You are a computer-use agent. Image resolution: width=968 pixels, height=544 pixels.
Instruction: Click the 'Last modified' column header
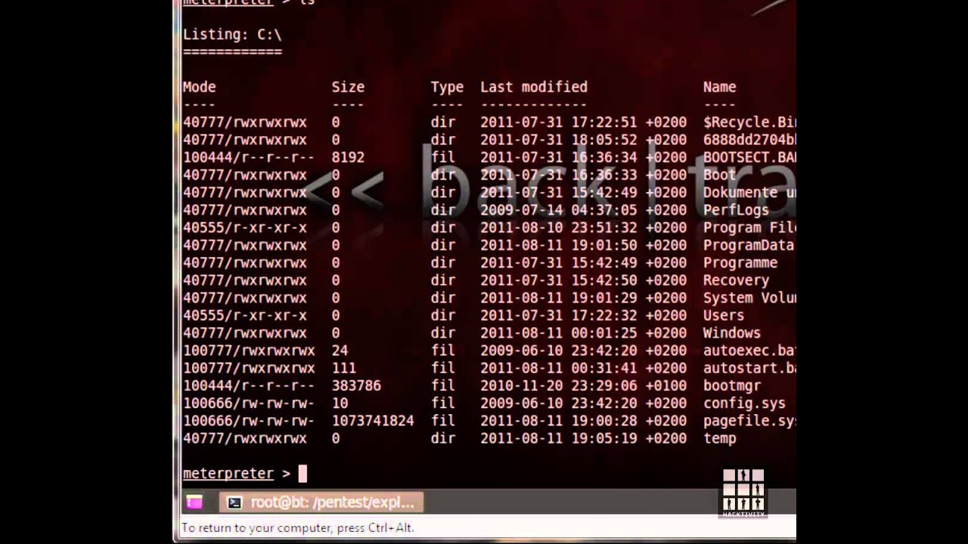tap(534, 87)
